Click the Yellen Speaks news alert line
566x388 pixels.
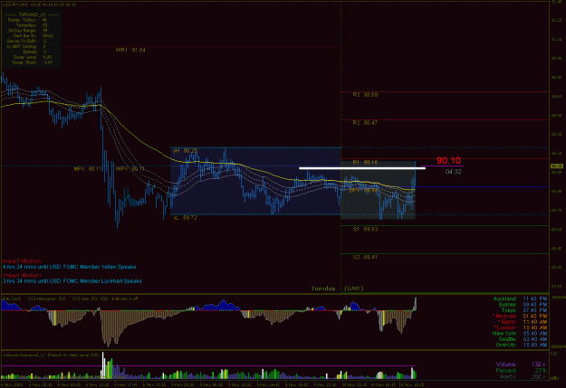(70, 267)
